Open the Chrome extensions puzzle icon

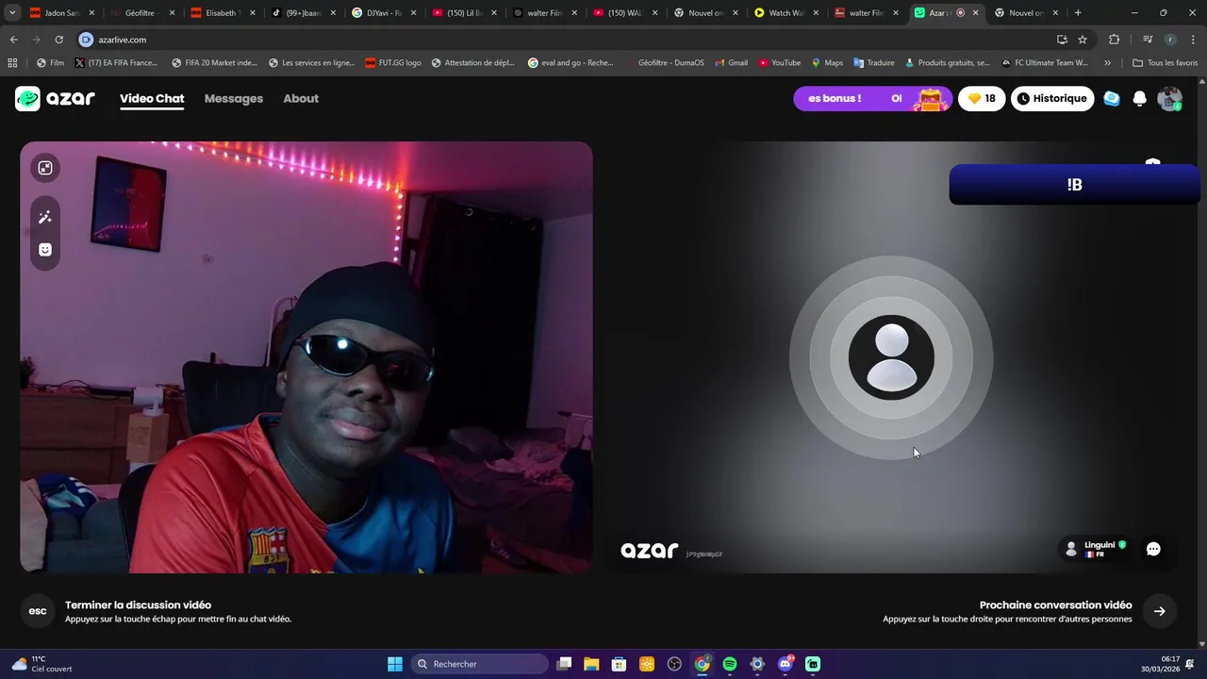tap(1115, 40)
